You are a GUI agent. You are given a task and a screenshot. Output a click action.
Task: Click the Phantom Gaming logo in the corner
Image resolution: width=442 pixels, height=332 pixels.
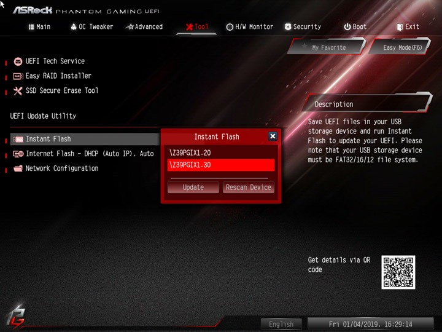[x=17, y=317]
